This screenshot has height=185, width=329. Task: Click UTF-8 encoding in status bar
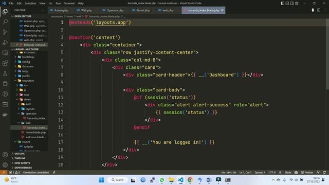point(272,172)
